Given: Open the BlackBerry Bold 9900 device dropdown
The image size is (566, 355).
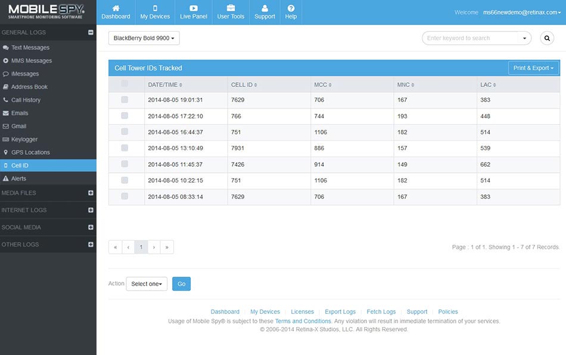Looking at the screenshot, I should [144, 38].
